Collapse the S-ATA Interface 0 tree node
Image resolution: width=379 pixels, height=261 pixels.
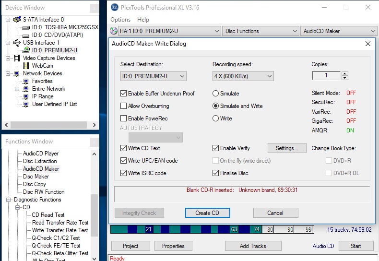[8, 20]
